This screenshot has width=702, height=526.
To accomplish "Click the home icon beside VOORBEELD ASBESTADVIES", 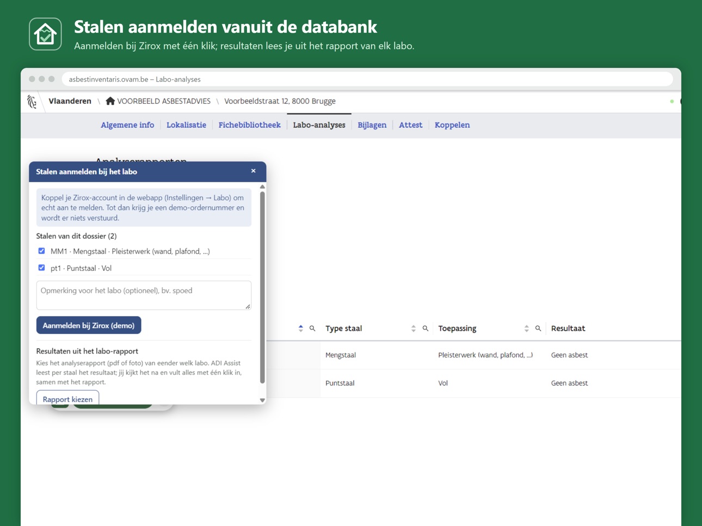I will point(110,101).
